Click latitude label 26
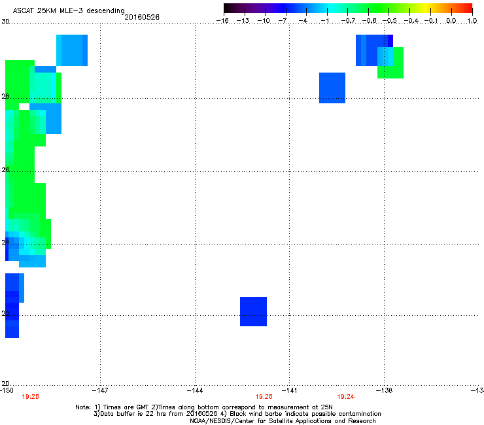484x425 pixels. pos(5,169)
